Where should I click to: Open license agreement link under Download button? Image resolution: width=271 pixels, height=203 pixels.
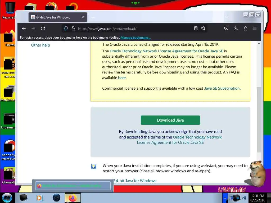click(179, 140)
